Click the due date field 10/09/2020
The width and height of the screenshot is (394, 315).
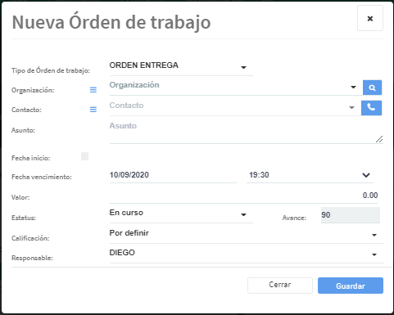tap(173, 175)
